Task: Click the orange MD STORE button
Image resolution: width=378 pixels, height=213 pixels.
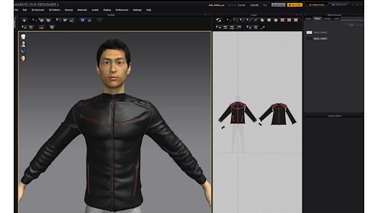Action: click(x=295, y=5)
